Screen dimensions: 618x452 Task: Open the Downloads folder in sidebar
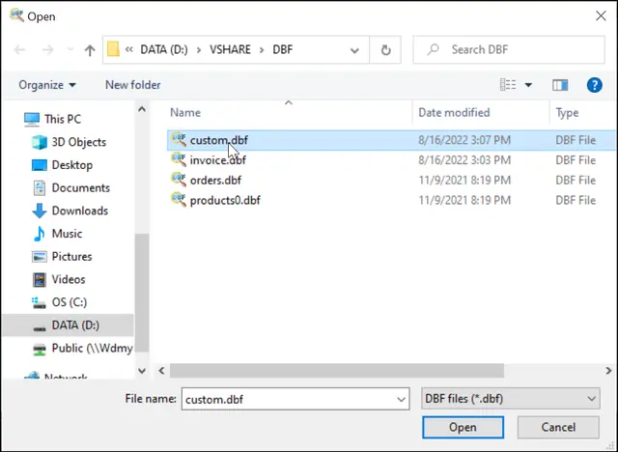(x=79, y=211)
